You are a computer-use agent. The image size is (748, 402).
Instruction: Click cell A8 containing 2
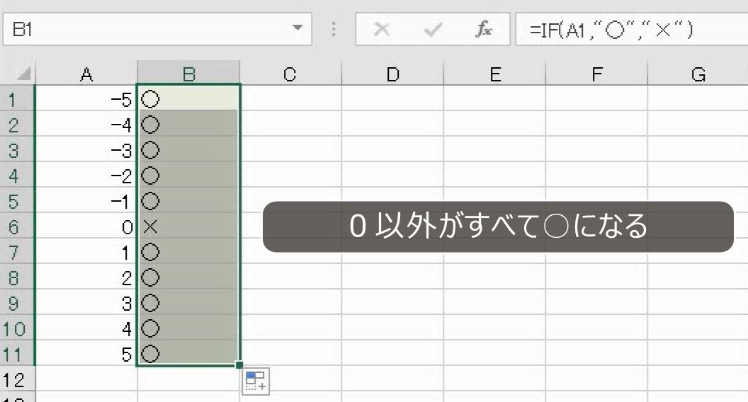click(86, 277)
